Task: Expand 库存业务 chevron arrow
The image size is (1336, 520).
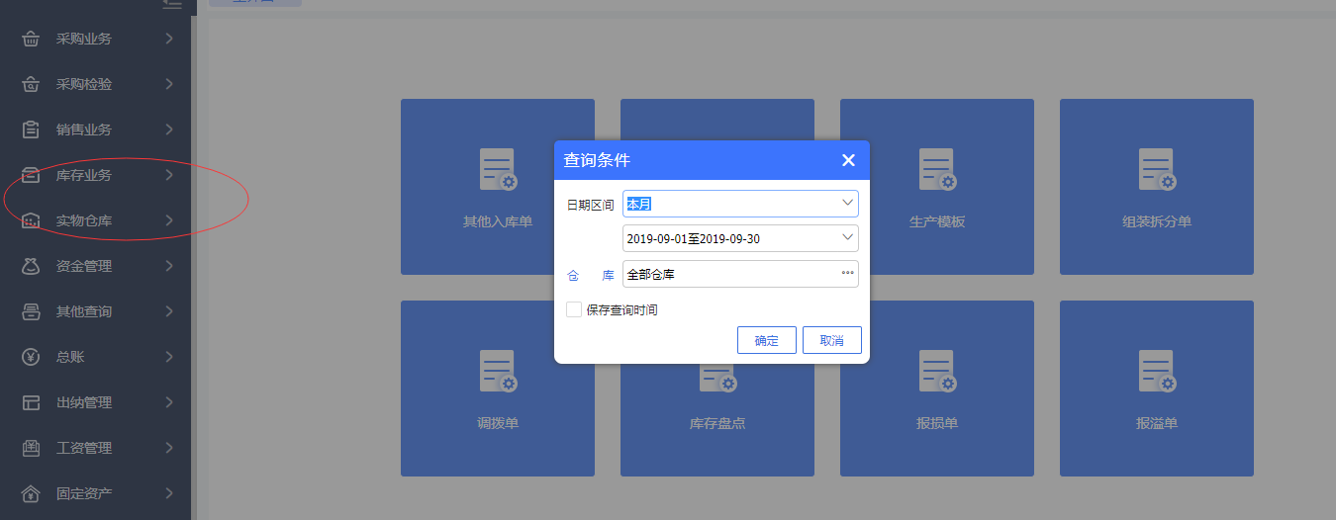Action: [170, 175]
